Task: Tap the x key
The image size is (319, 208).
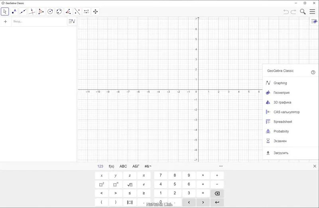Action: click(x=102, y=175)
